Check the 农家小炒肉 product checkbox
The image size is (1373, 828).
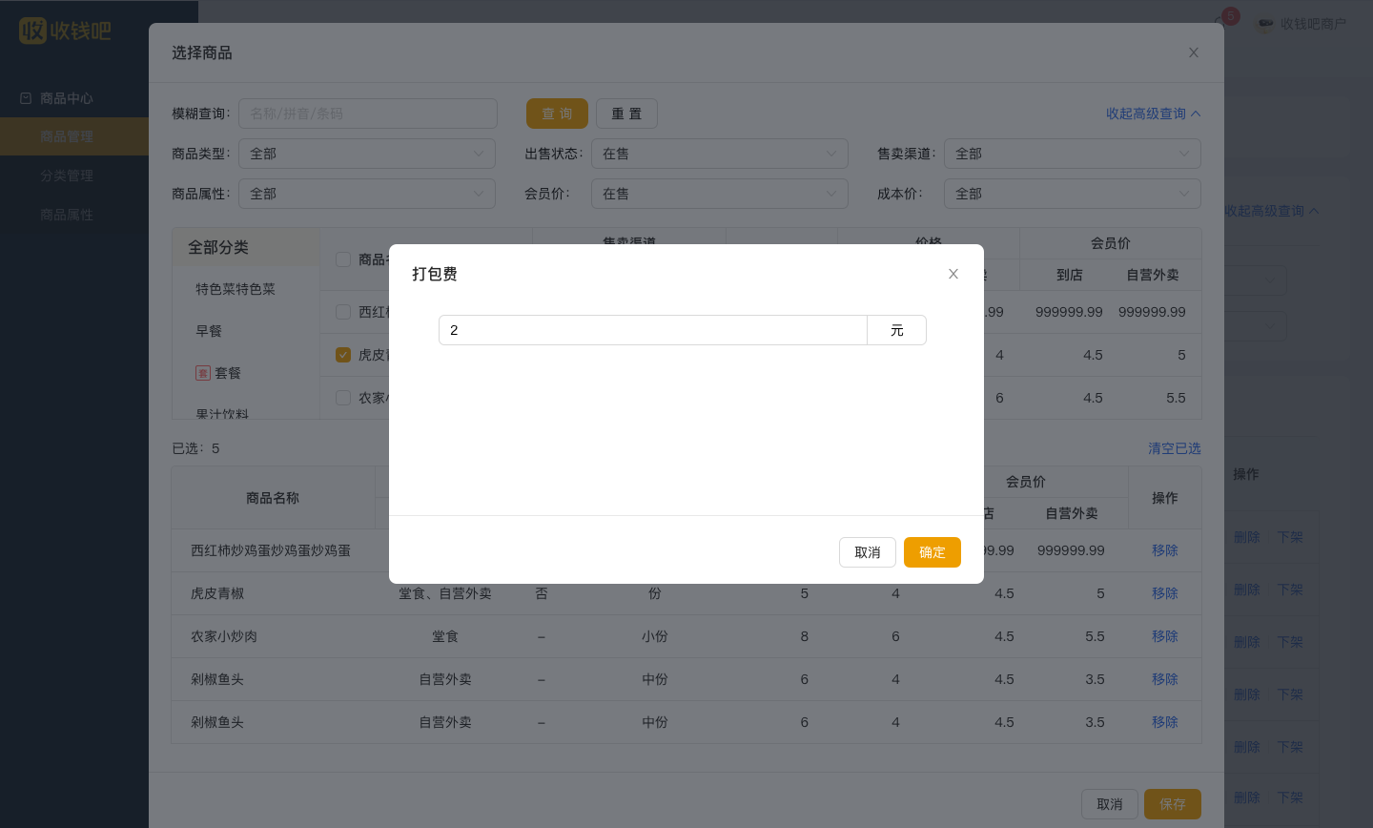point(343,398)
